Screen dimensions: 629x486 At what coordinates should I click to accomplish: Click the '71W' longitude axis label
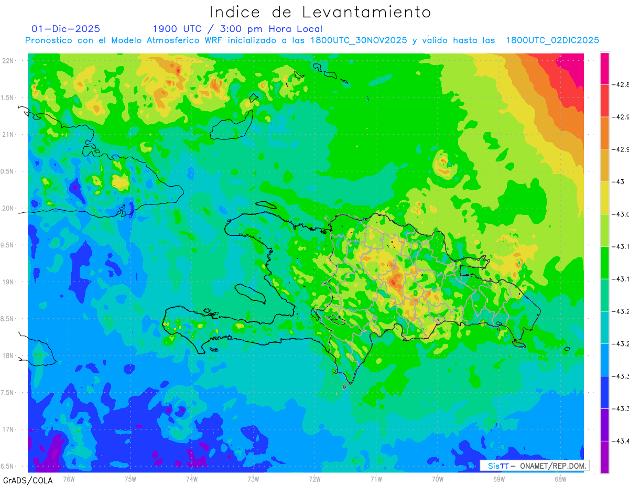(376, 478)
